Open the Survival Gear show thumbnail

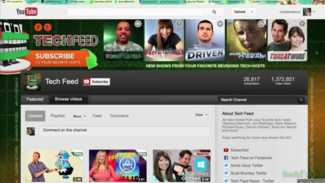tap(246, 40)
